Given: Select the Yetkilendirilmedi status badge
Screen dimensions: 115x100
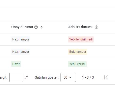Looking at the screenshot, I should pyautogui.click(x=81, y=39).
